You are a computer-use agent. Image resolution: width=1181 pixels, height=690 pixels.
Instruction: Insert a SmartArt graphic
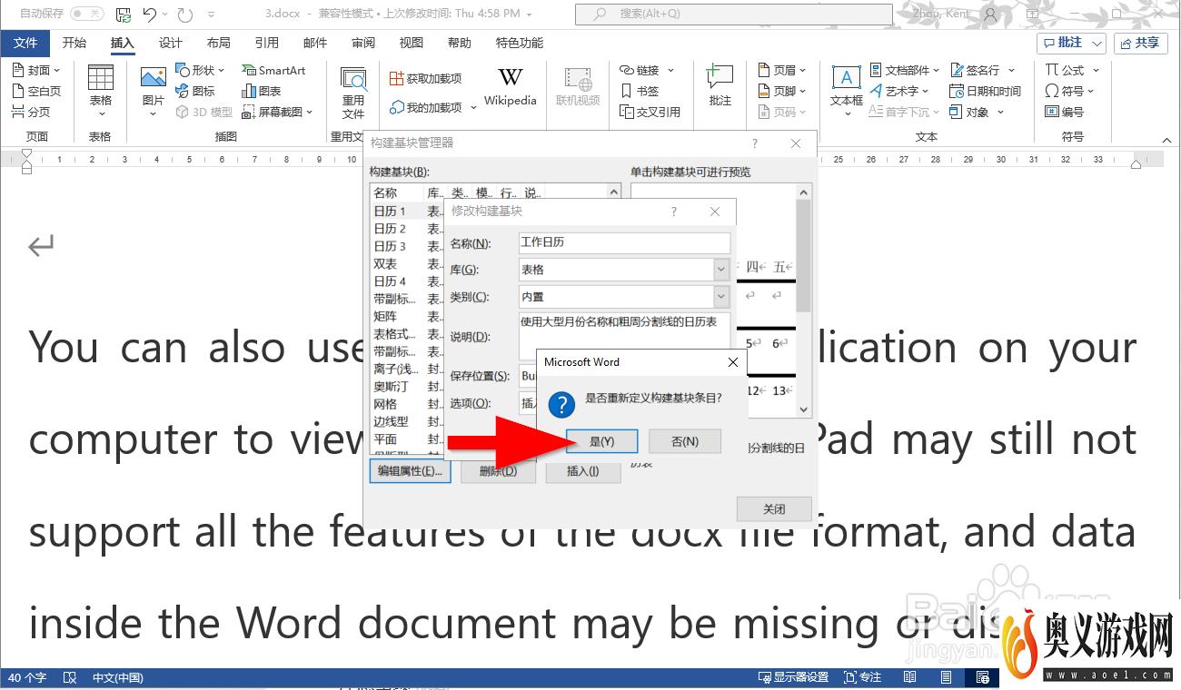point(274,70)
